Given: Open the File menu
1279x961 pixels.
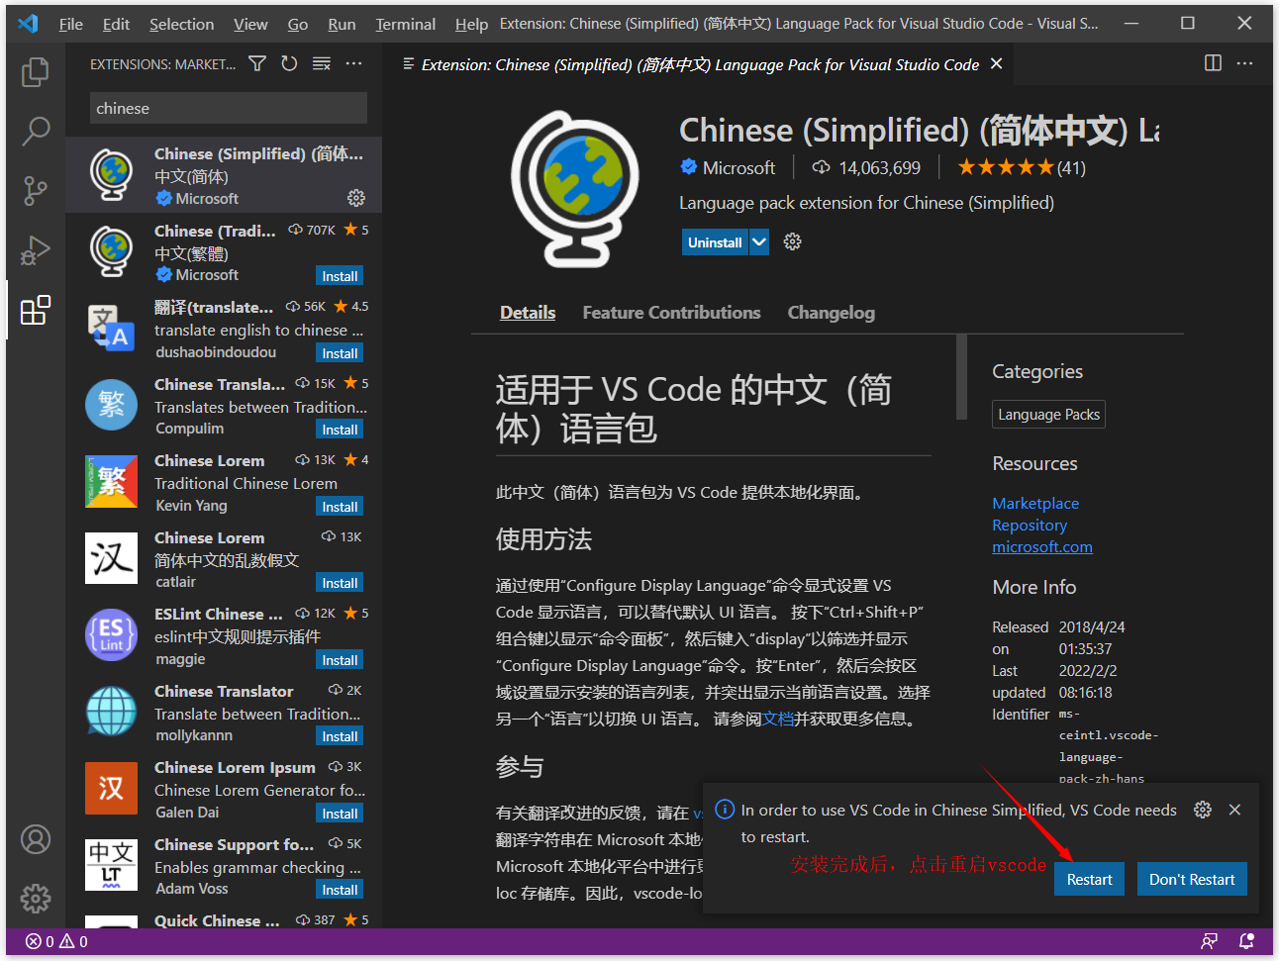Looking at the screenshot, I should (71, 24).
